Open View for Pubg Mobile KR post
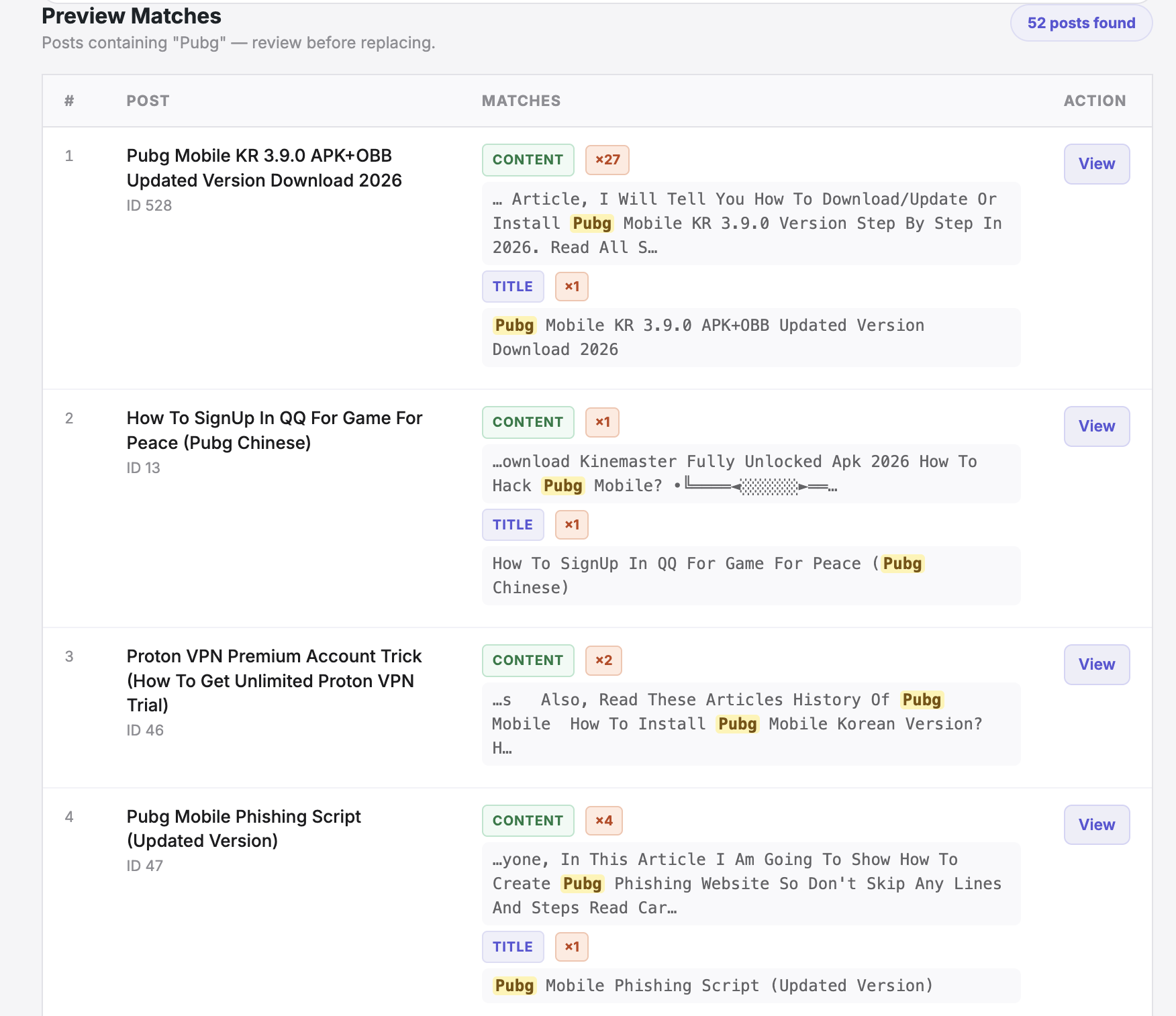1176x1016 pixels. [x=1096, y=164]
